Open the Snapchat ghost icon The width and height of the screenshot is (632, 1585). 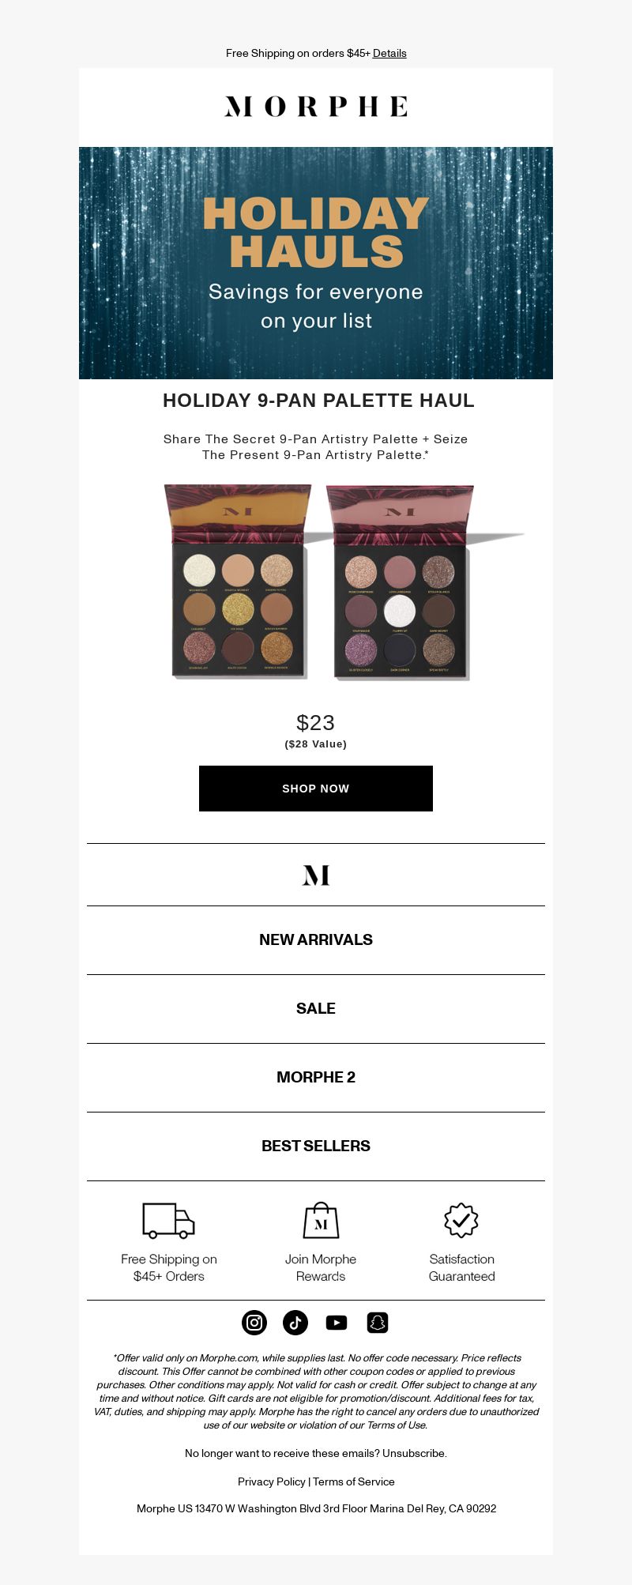click(x=378, y=1322)
